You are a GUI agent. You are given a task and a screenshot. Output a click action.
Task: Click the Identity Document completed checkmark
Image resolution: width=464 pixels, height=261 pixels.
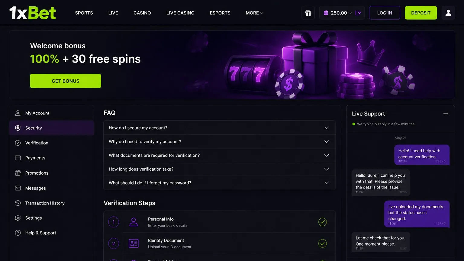tap(323, 243)
